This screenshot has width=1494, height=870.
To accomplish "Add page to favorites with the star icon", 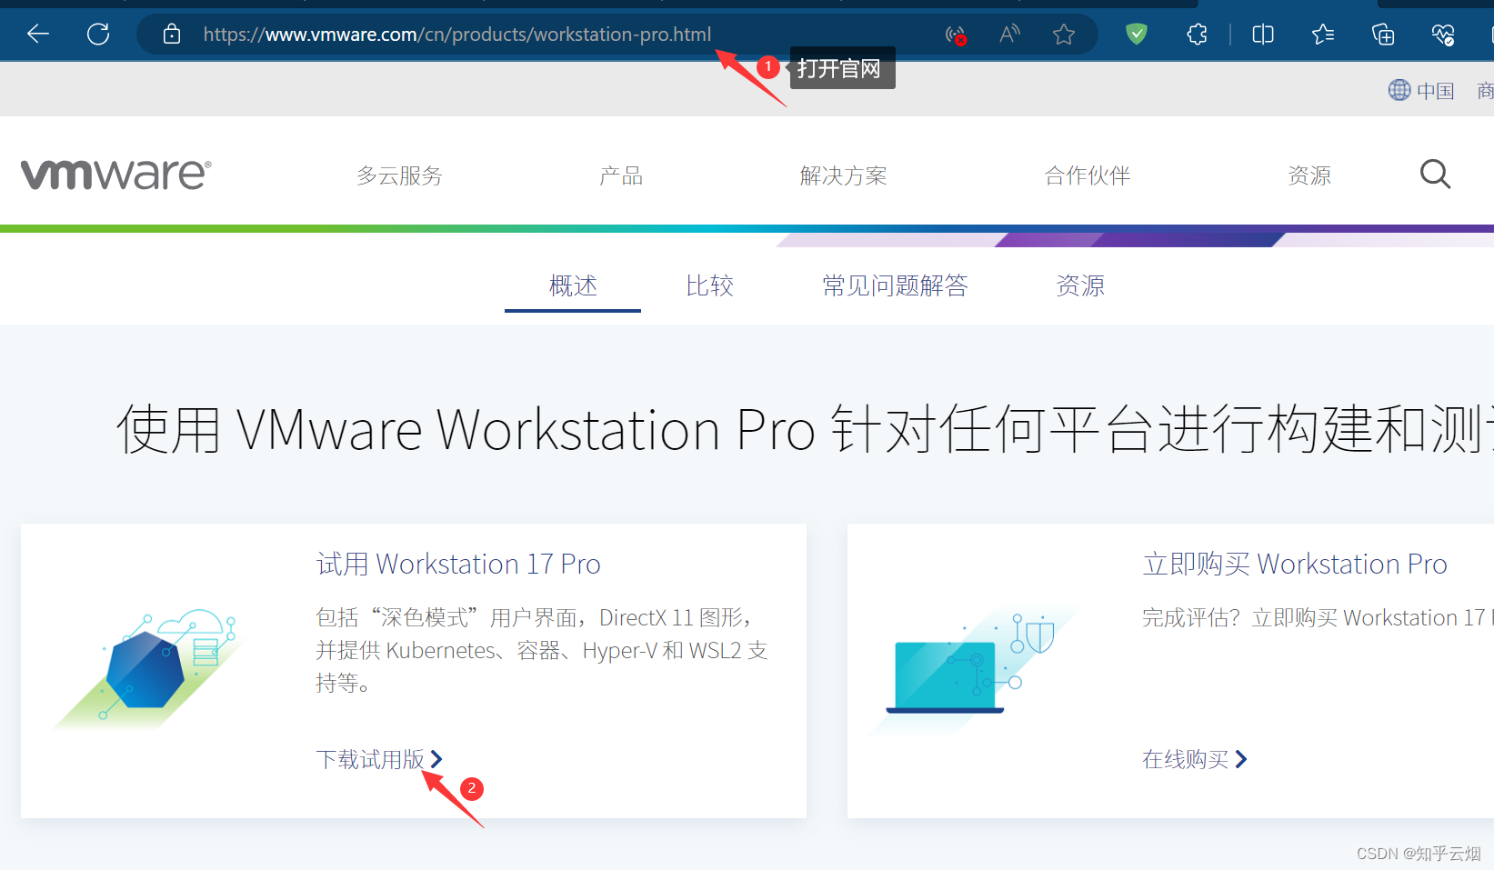I will (1064, 35).
